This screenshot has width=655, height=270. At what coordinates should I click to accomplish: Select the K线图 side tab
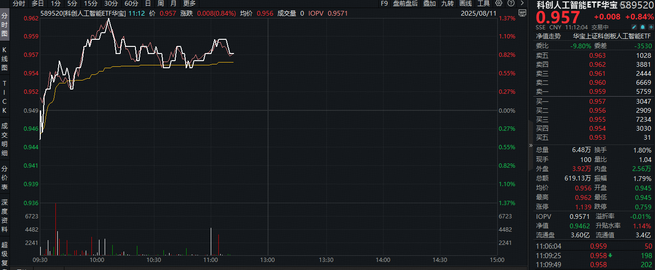(5, 59)
